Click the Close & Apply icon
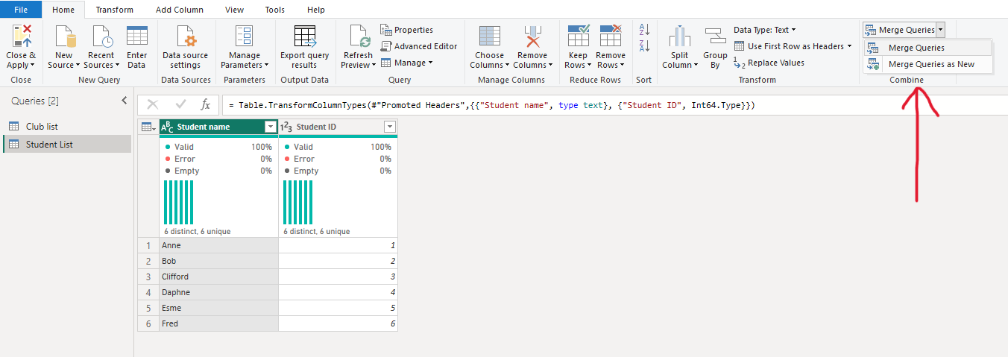This screenshot has width=1008, height=357. click(x=21, y=37)
